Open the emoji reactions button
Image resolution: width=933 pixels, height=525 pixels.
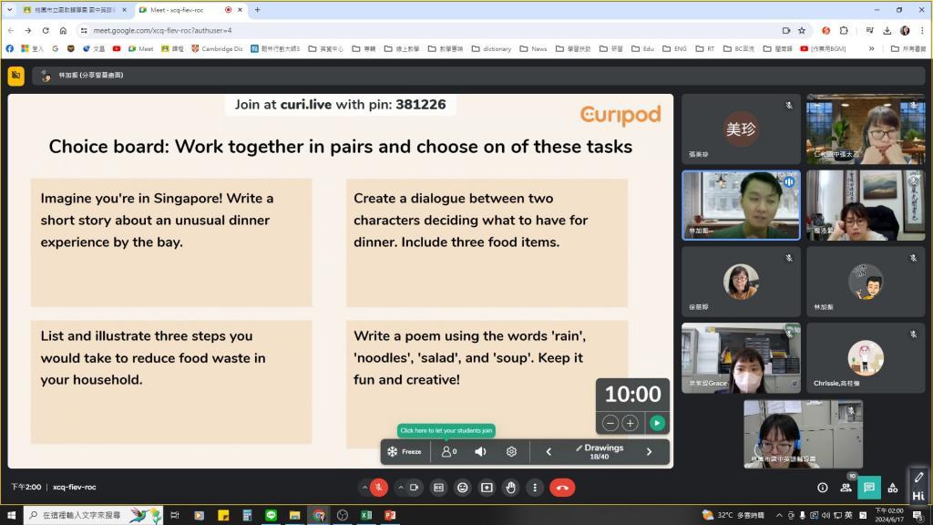point(462,488)
